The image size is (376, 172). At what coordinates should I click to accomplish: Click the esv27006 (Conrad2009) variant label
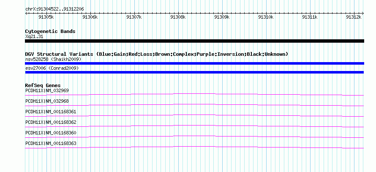pos(52,68)
